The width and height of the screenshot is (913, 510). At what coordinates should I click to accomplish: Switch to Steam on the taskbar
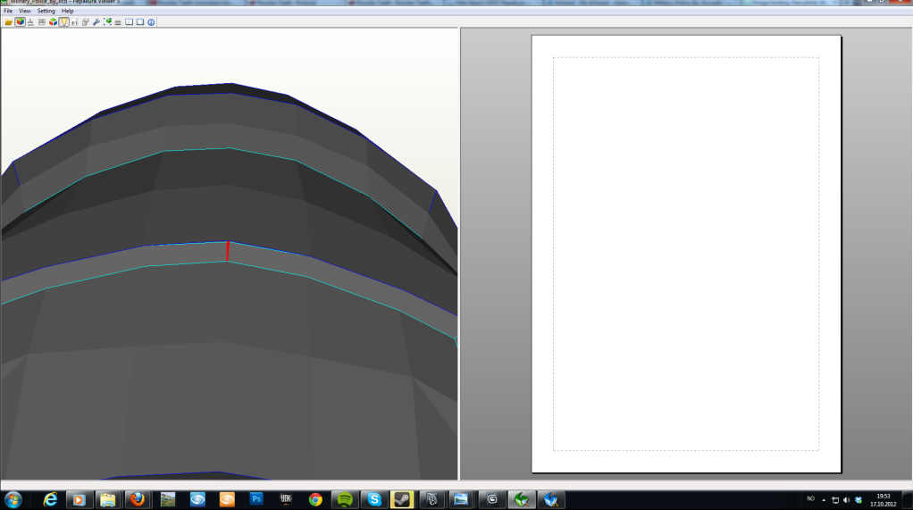tap(402, 499)
